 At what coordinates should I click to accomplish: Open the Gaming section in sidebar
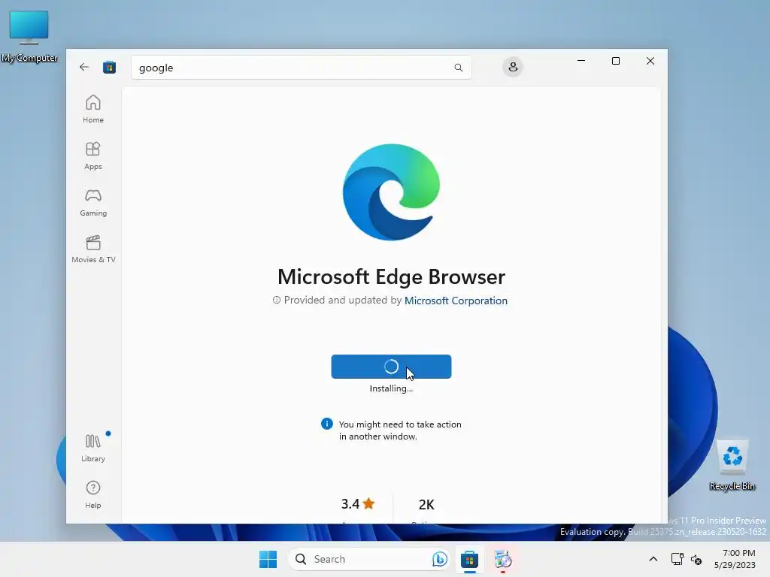(x=92, y=202)
